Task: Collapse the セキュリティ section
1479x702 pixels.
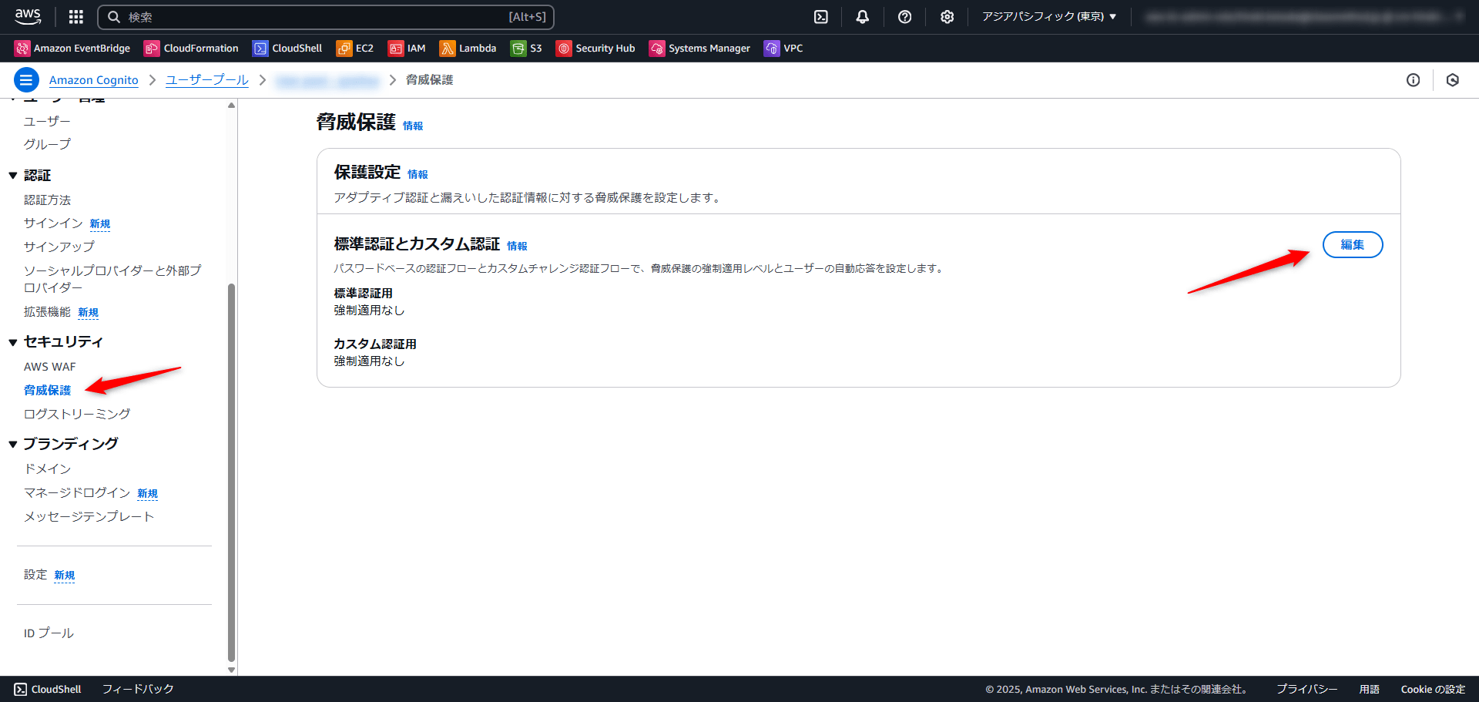Action: click(13, 342)
